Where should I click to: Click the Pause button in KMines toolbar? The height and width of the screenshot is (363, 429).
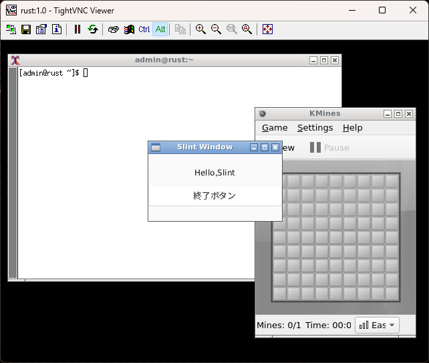coord(329,147)
